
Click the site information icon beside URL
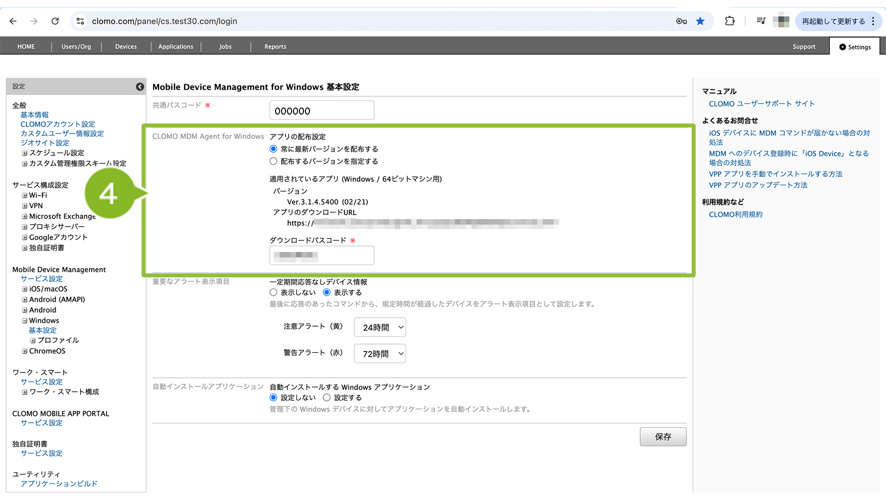coord(80,21)
